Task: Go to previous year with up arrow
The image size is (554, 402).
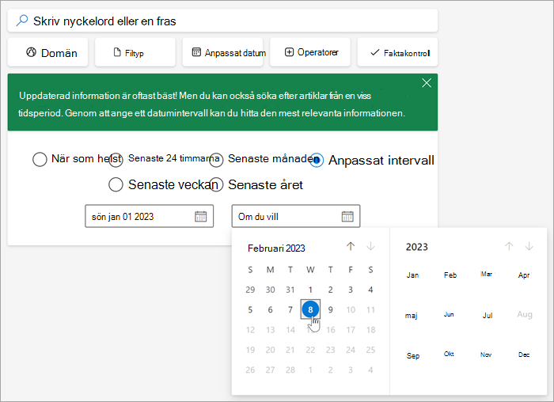Action: 509,246
